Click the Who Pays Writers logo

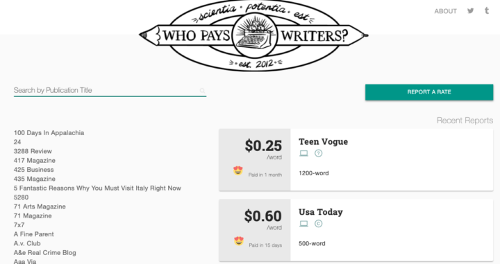(253, 35)
